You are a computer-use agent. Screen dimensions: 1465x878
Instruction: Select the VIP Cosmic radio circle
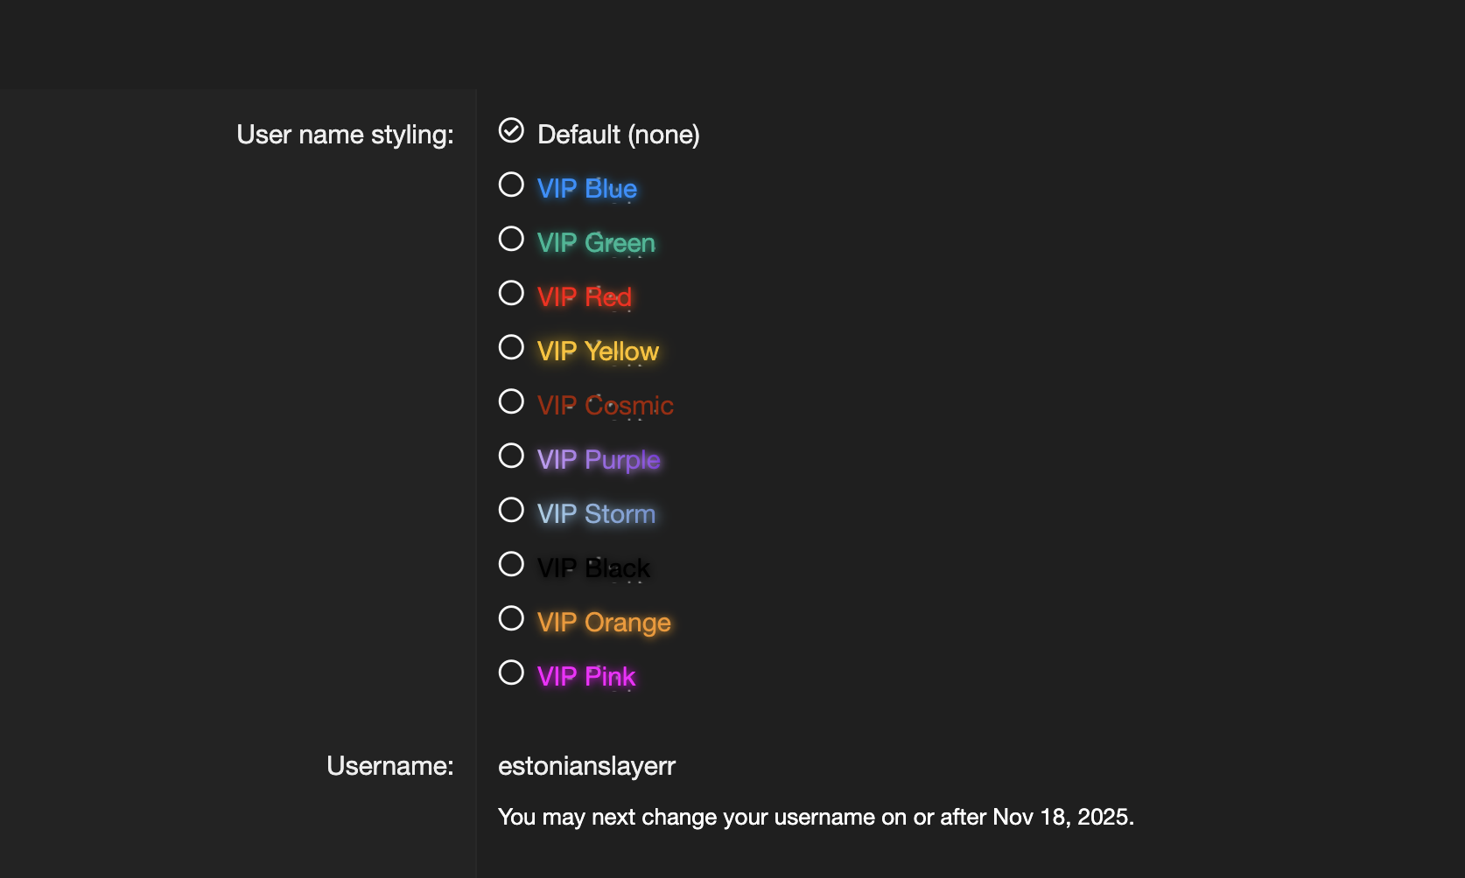point(511,401)
